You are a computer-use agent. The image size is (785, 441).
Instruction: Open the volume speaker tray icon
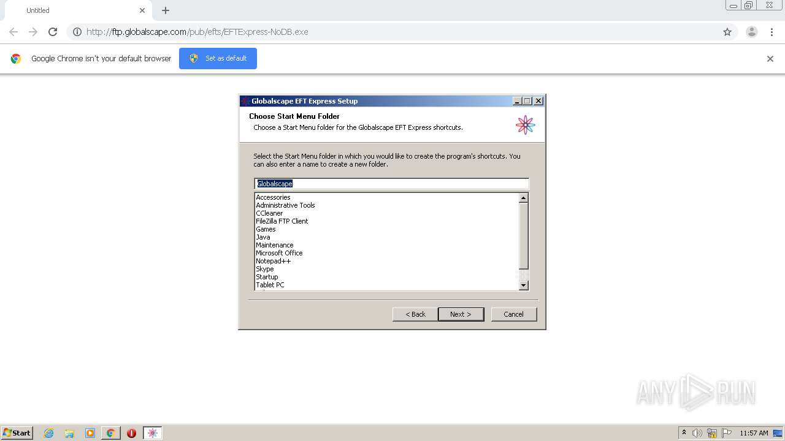coord(697,433)
